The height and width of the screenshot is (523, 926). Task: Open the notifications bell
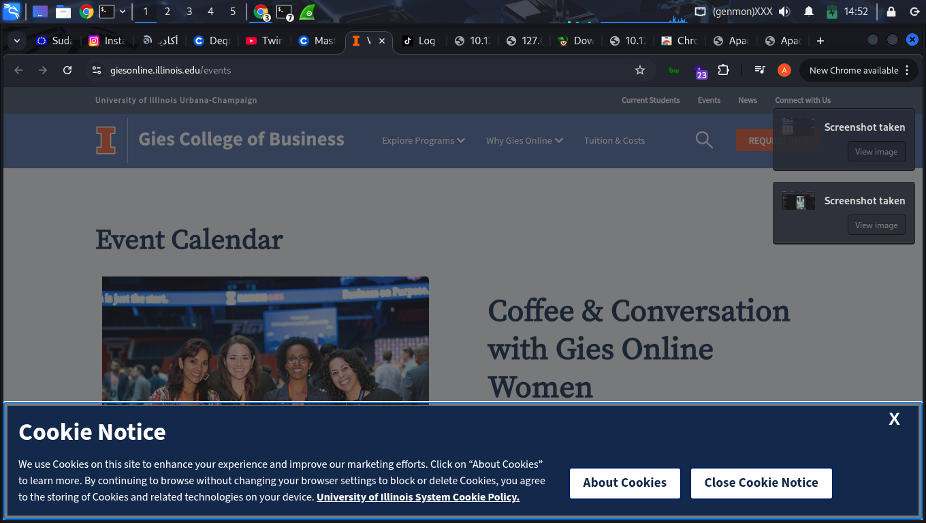(x=809, y=12)
